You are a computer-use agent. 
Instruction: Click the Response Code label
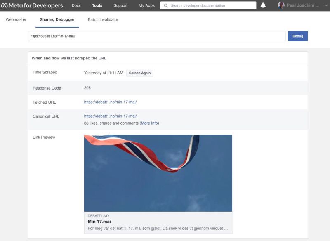pyautogui.click(x=47, y=88)
